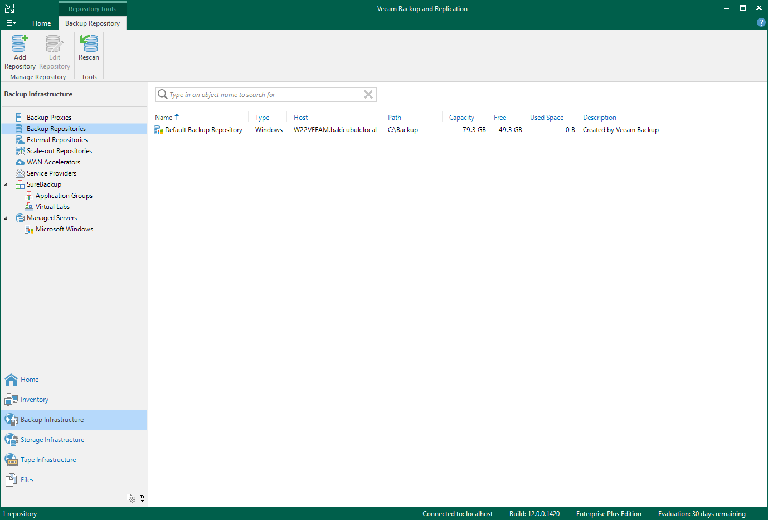Click the C:\Backup path cell
The image size is (768, 520).
click(x=403, y=130)
